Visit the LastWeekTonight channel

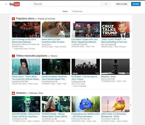(x=78, y=44)
